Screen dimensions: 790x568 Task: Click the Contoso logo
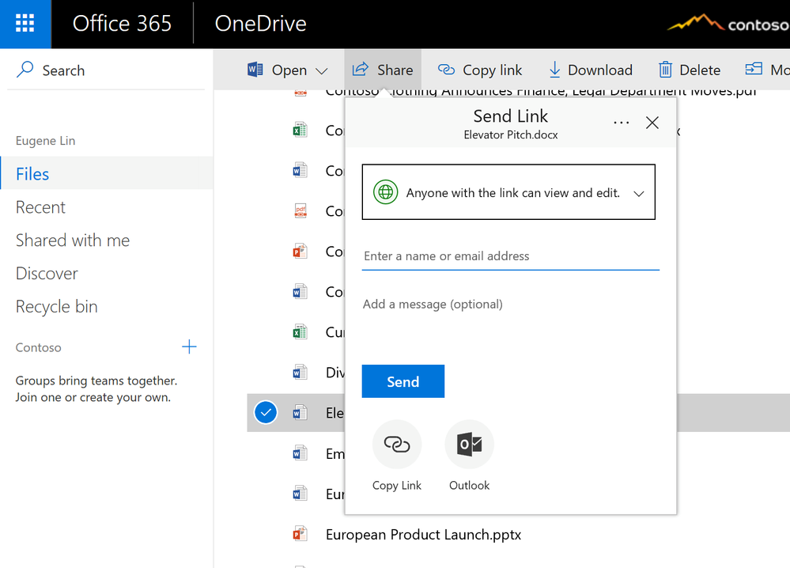tap(728, 23)
